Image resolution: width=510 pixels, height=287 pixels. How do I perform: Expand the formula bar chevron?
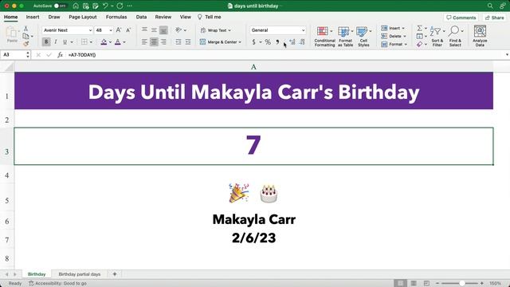pyautogui.click(x=507, y=55)
